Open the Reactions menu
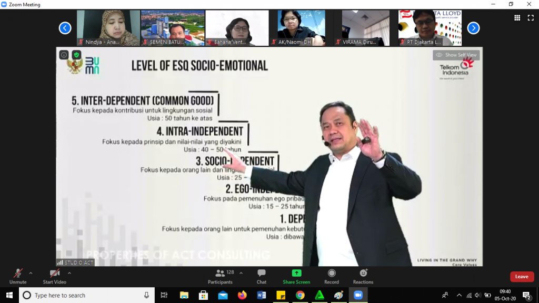This screenshot has height=303, width=539. pyautogui.click(x=363, y=276)
